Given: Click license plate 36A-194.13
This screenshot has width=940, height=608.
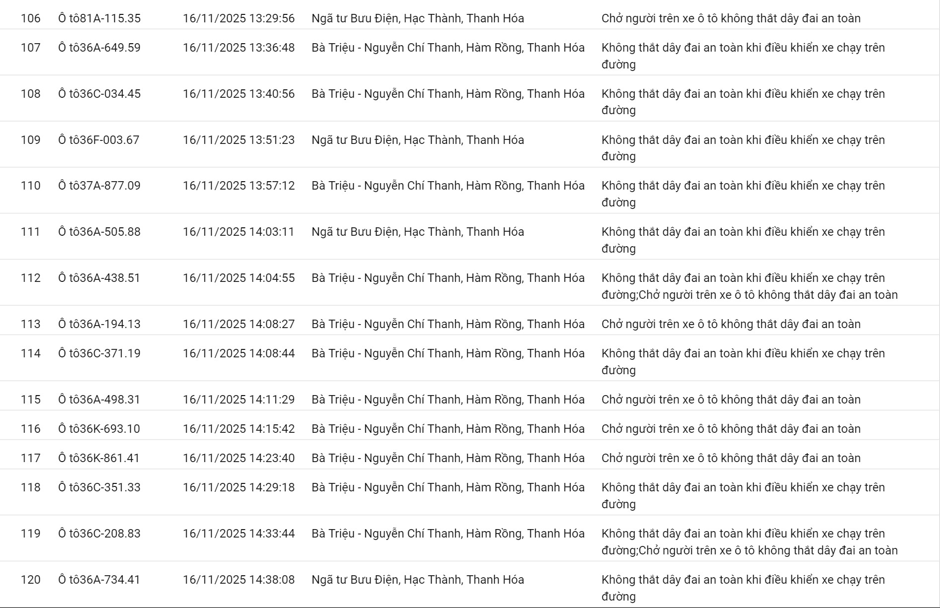Looking at the screenshot, I should click(x=99, y=324).
